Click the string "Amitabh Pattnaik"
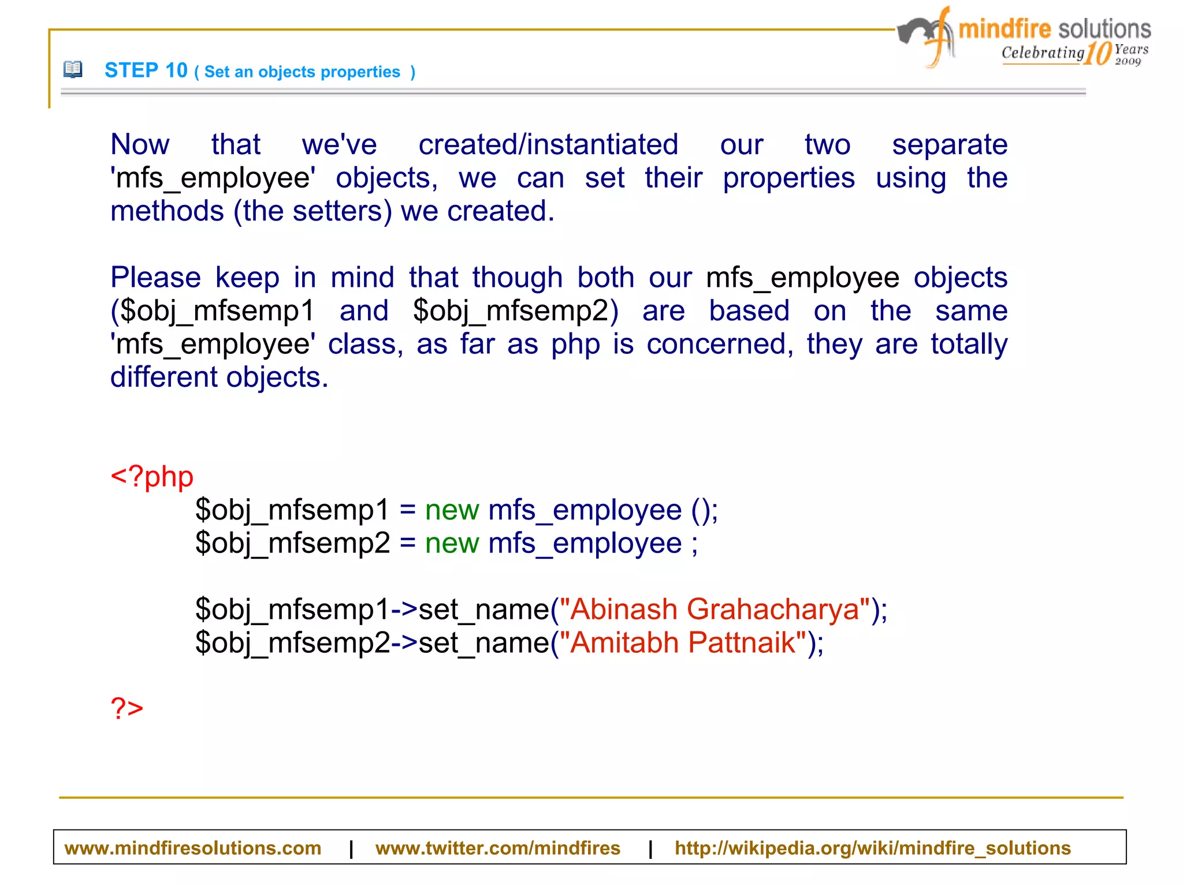This screenshot has height=886, width=1183. 683,642
